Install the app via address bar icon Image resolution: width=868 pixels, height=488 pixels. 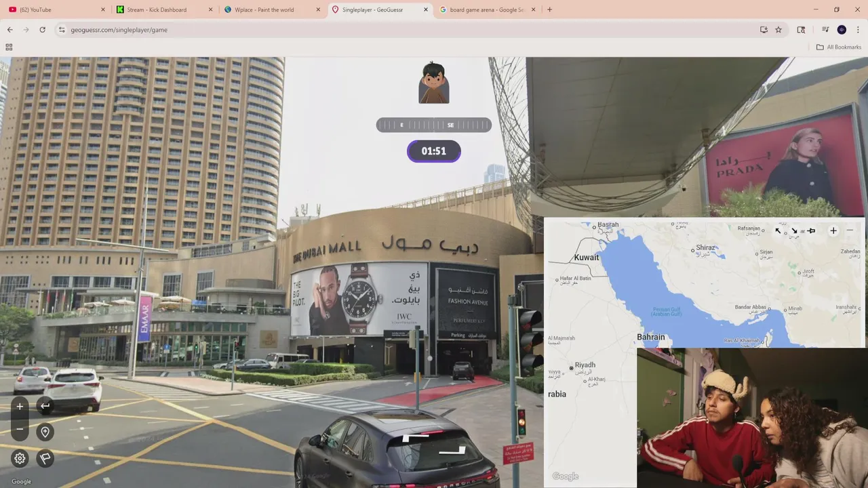click(x=764, y=30)
